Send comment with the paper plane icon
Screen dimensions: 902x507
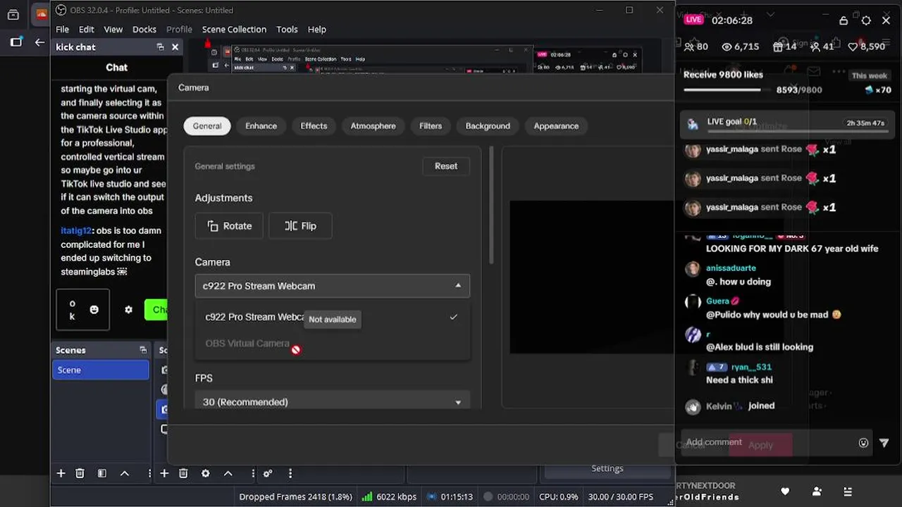(x=884, y=443)
